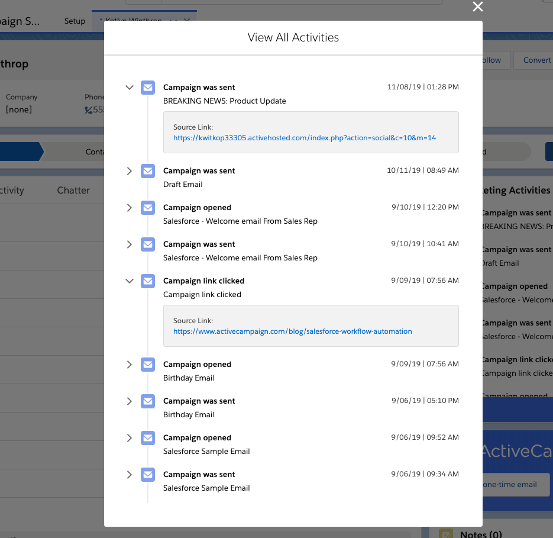Switch to the Chatter tab

pos(73,190)
